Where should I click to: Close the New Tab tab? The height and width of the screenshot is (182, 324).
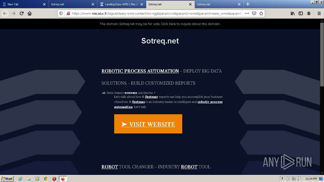point(44,4)
